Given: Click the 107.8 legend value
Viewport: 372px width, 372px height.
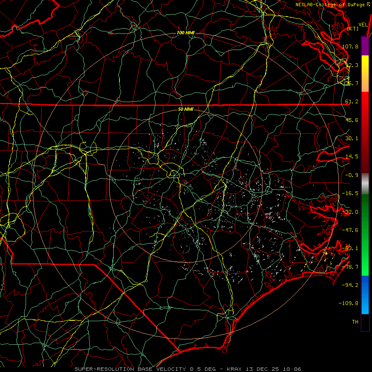Looking at the screenshot, I should [x=350, y=46].
